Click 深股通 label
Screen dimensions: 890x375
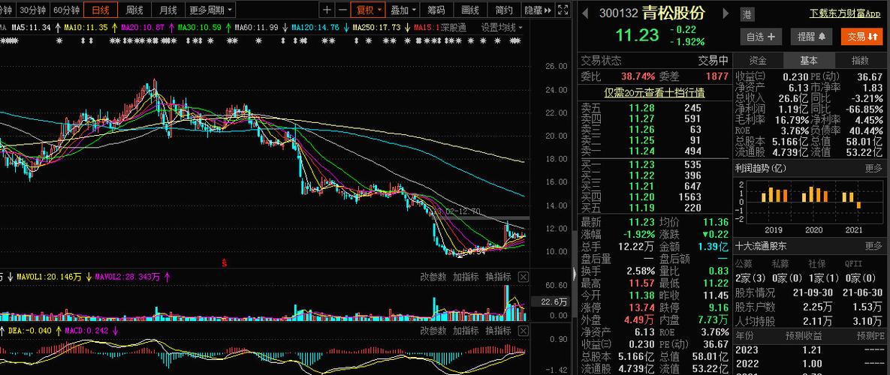[454, 27]
